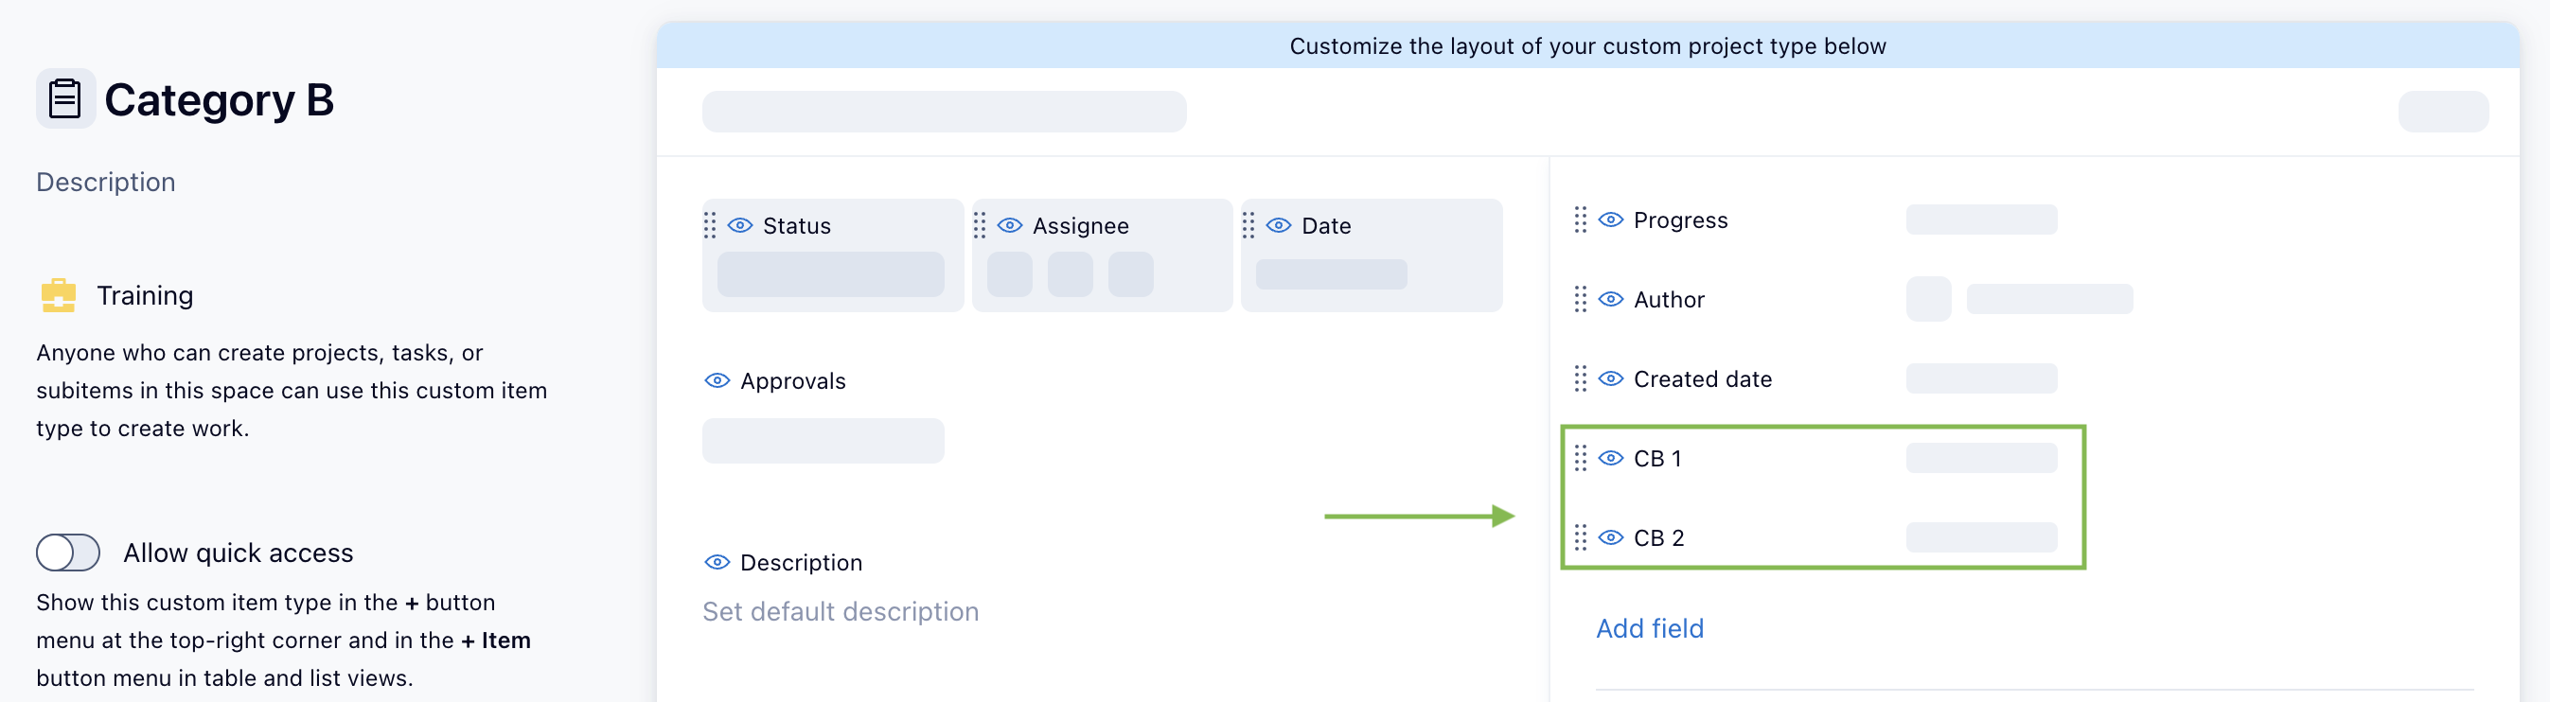Click the Category B title text
This screenshot has width=2550, height=702.
(x=219, y=100)
